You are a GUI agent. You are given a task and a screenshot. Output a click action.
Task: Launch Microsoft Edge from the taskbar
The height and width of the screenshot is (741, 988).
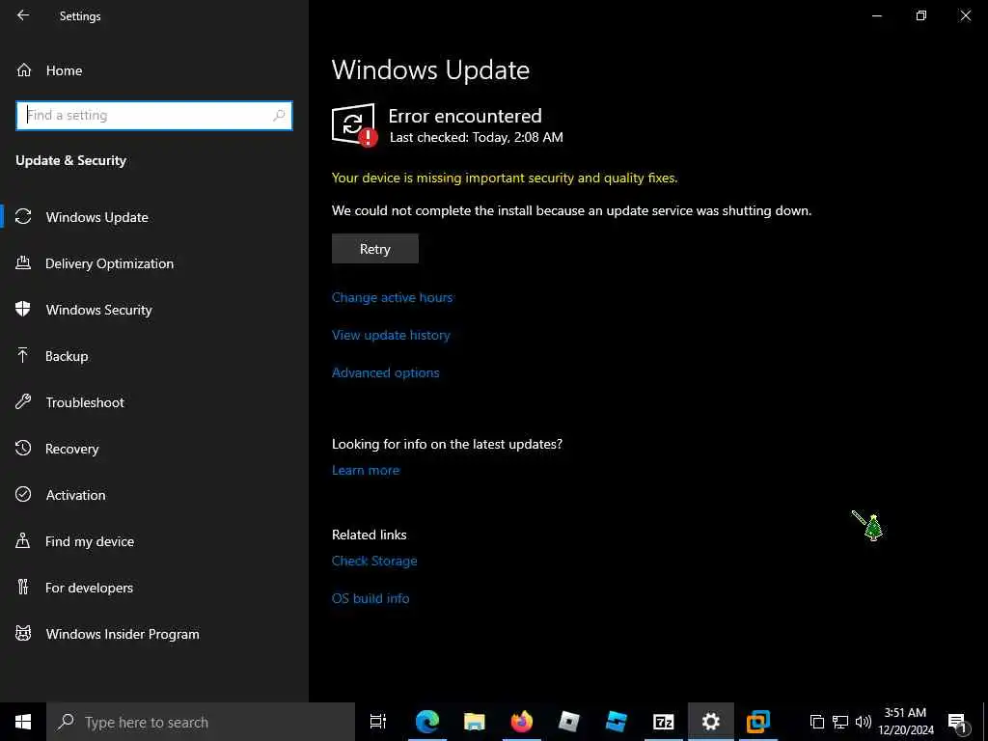(x=427, y=722)
